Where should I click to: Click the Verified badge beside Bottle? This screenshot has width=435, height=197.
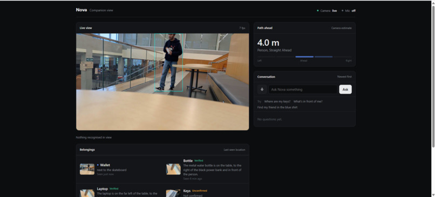tap(199, 161)
